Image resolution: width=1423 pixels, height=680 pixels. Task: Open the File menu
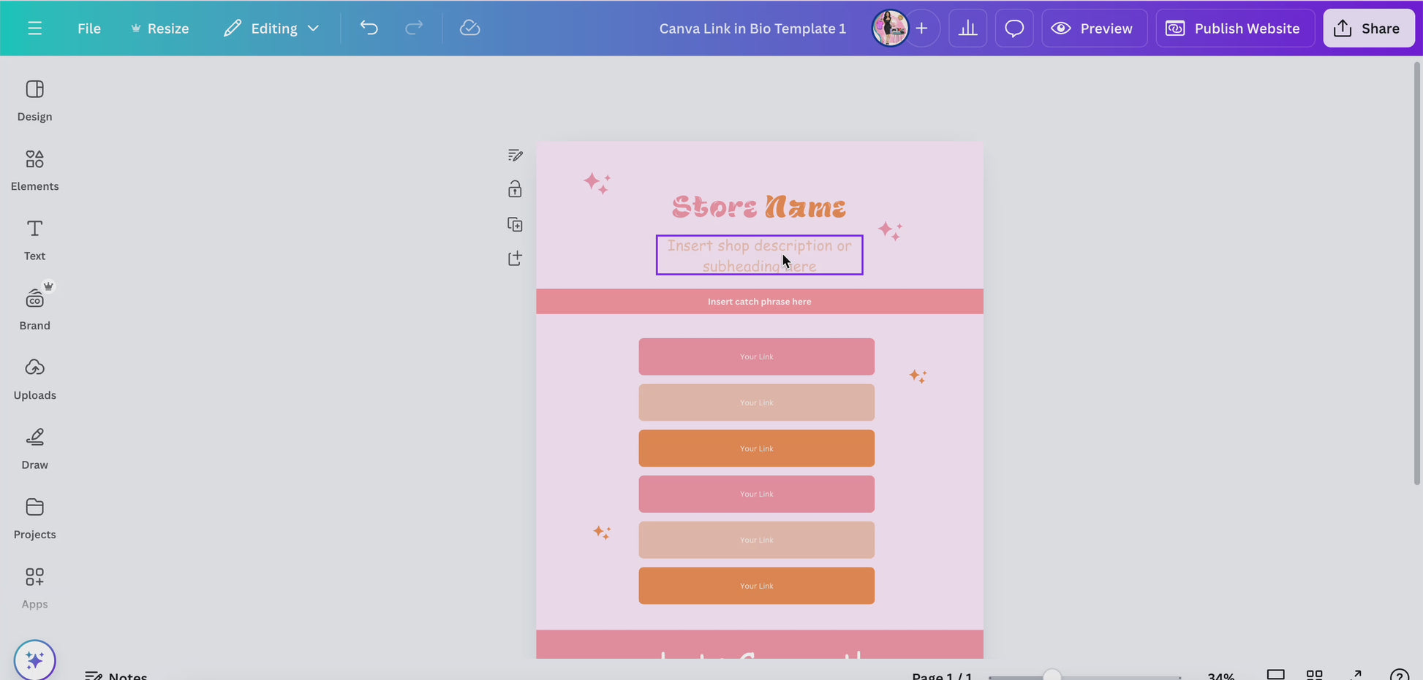pos(89,28)
